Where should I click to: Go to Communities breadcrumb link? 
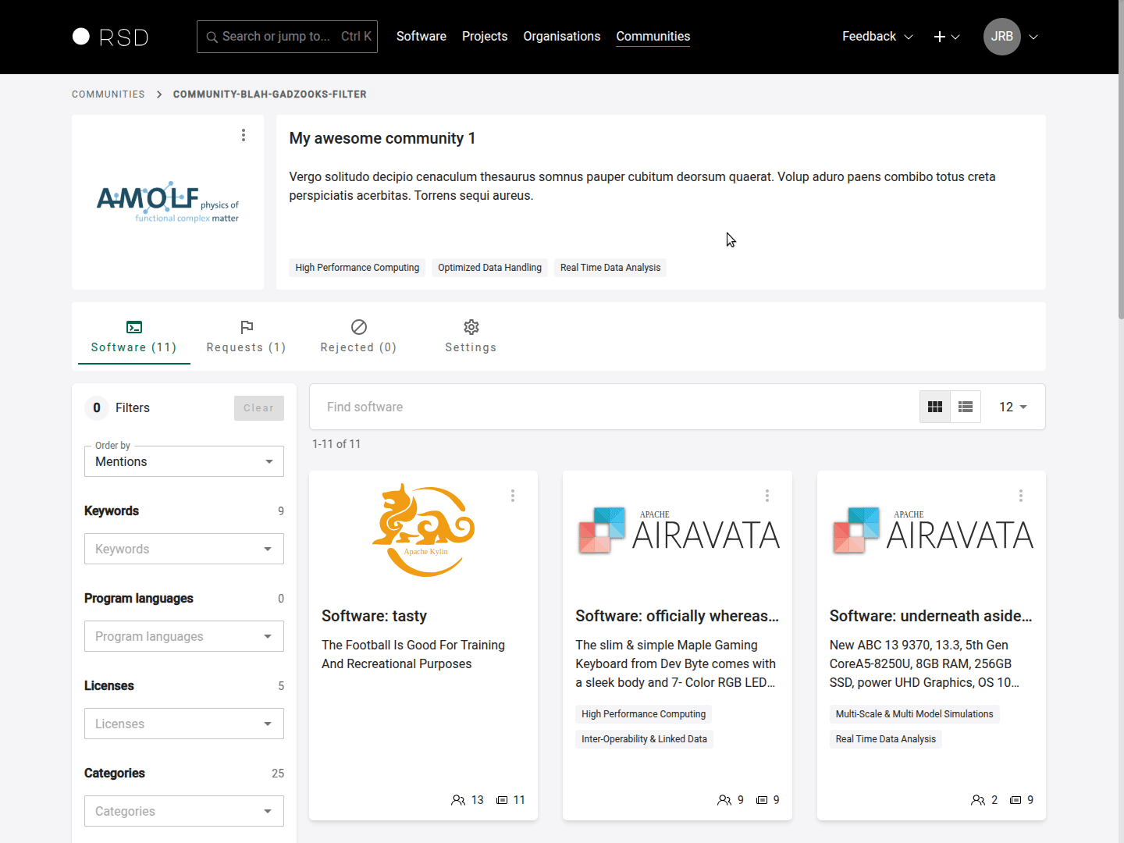108,94
